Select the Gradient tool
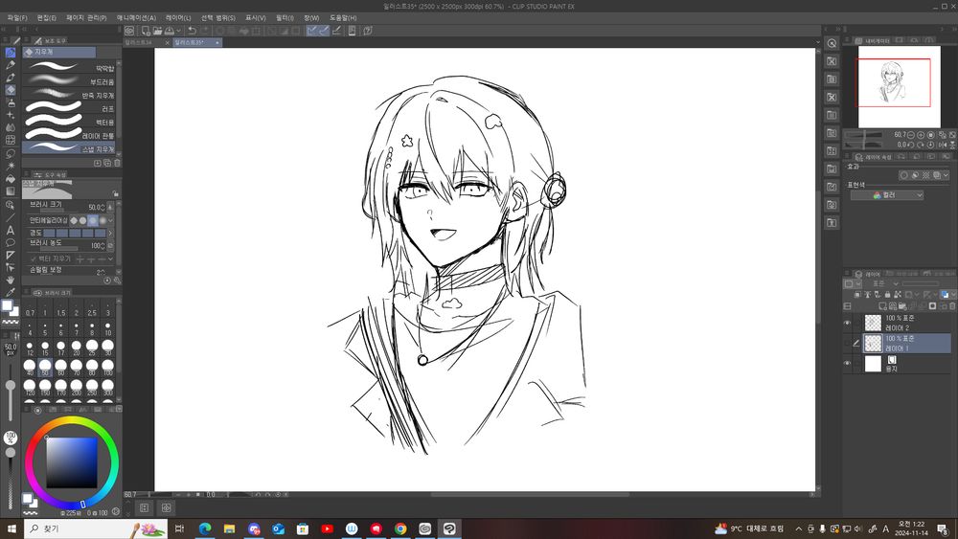This screenshot has width=958, height=539. (x=11, y=191)
